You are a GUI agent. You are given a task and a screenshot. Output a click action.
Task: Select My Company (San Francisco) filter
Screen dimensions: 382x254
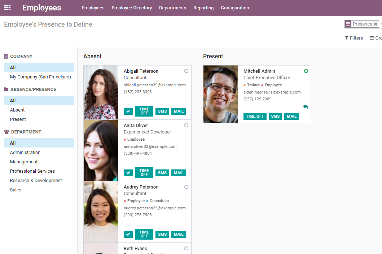coord(39,77)
